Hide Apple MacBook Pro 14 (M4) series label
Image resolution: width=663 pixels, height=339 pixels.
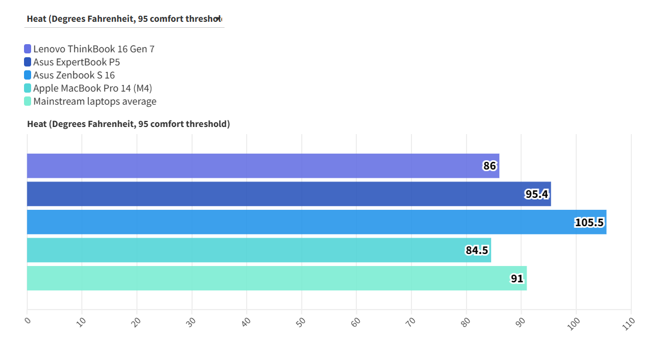click(93, 88)
